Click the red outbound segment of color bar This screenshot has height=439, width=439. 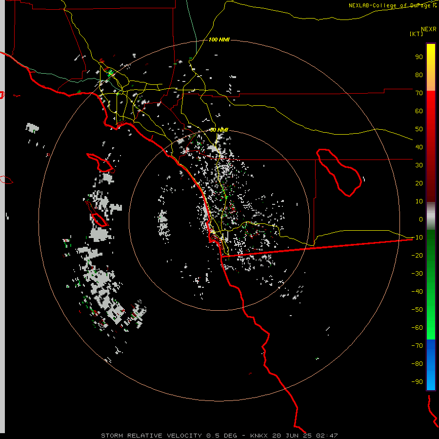pos(431,146)
